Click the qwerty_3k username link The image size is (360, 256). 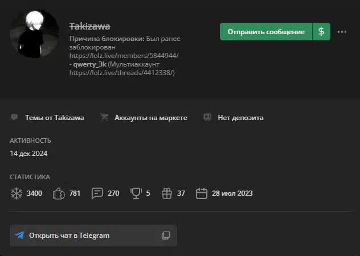(x=89, y=64)
